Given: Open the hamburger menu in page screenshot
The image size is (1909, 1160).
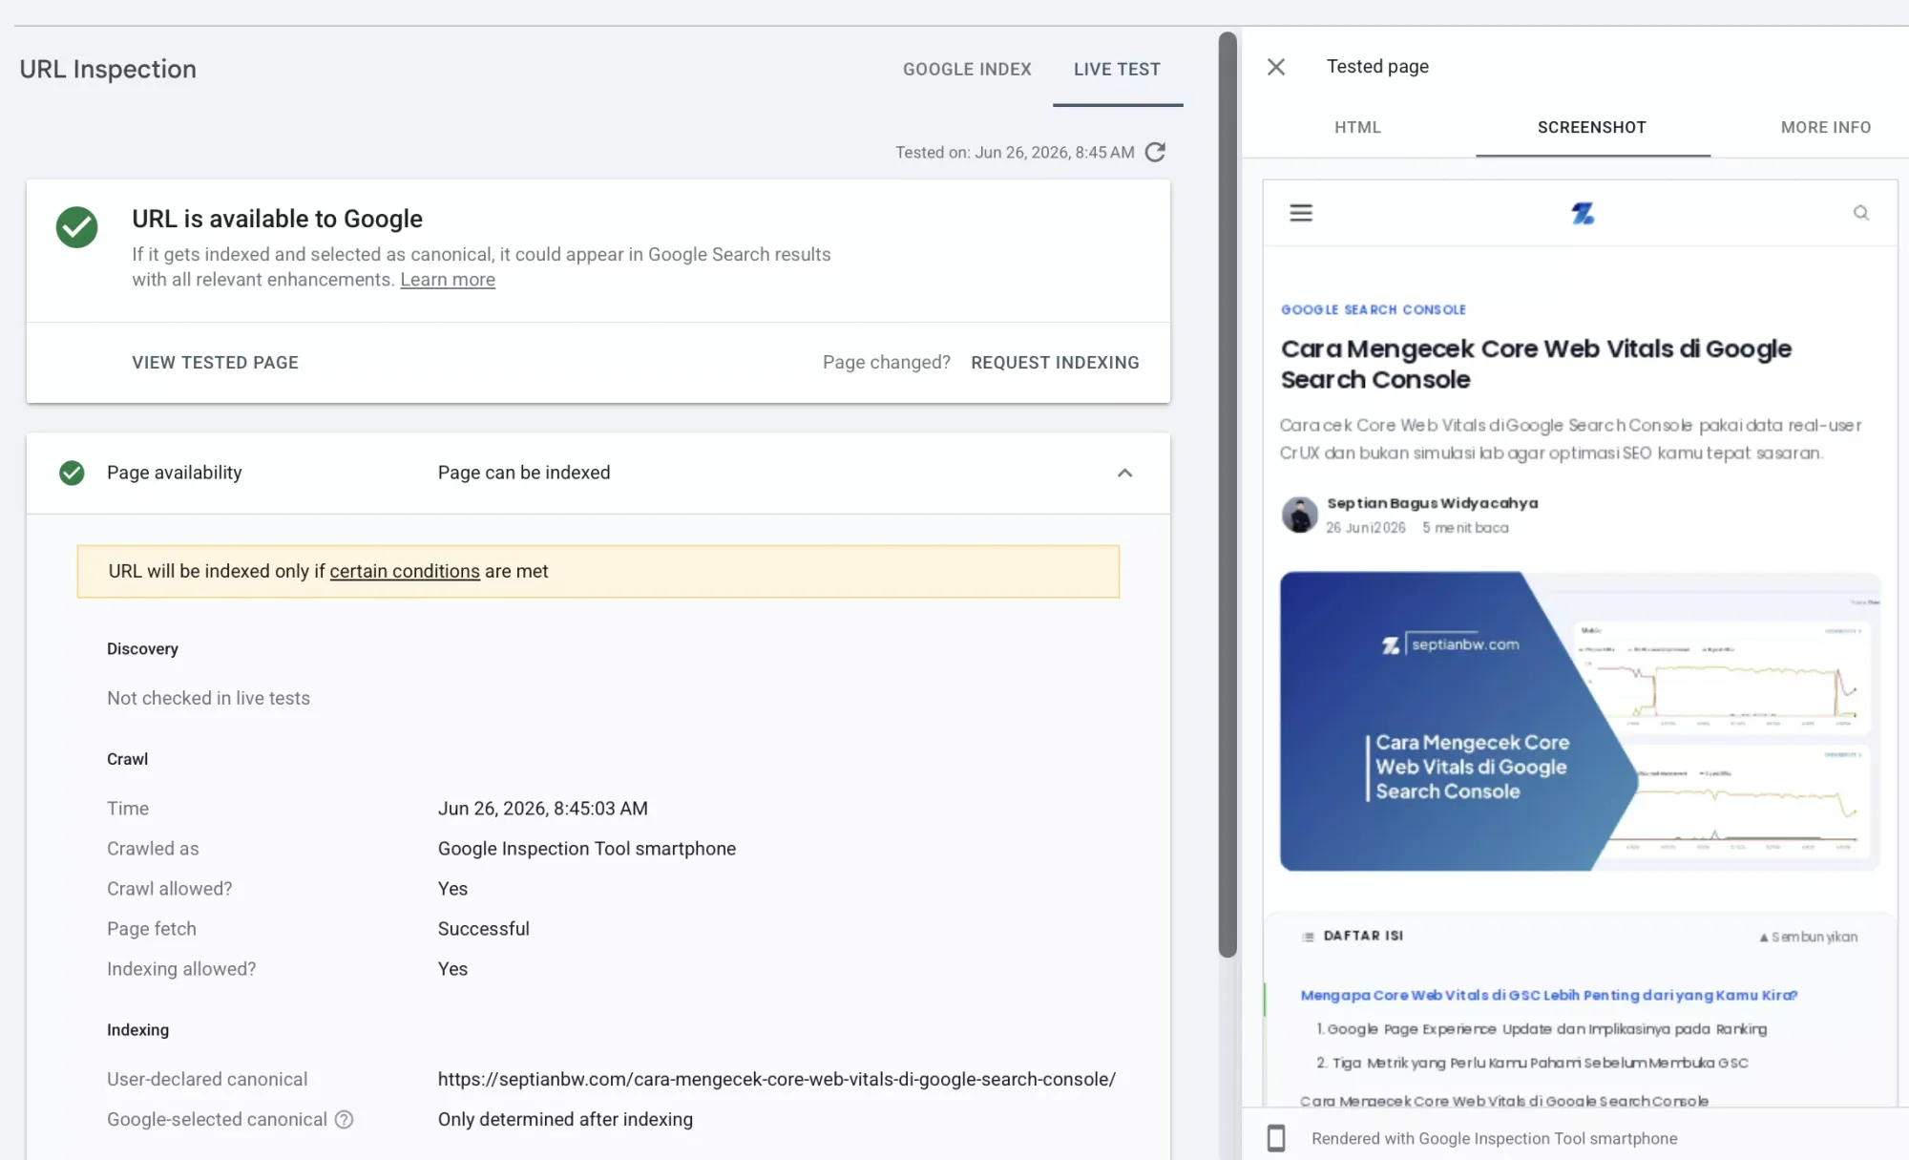Looking at the screenshot, I should point(1301,213).
